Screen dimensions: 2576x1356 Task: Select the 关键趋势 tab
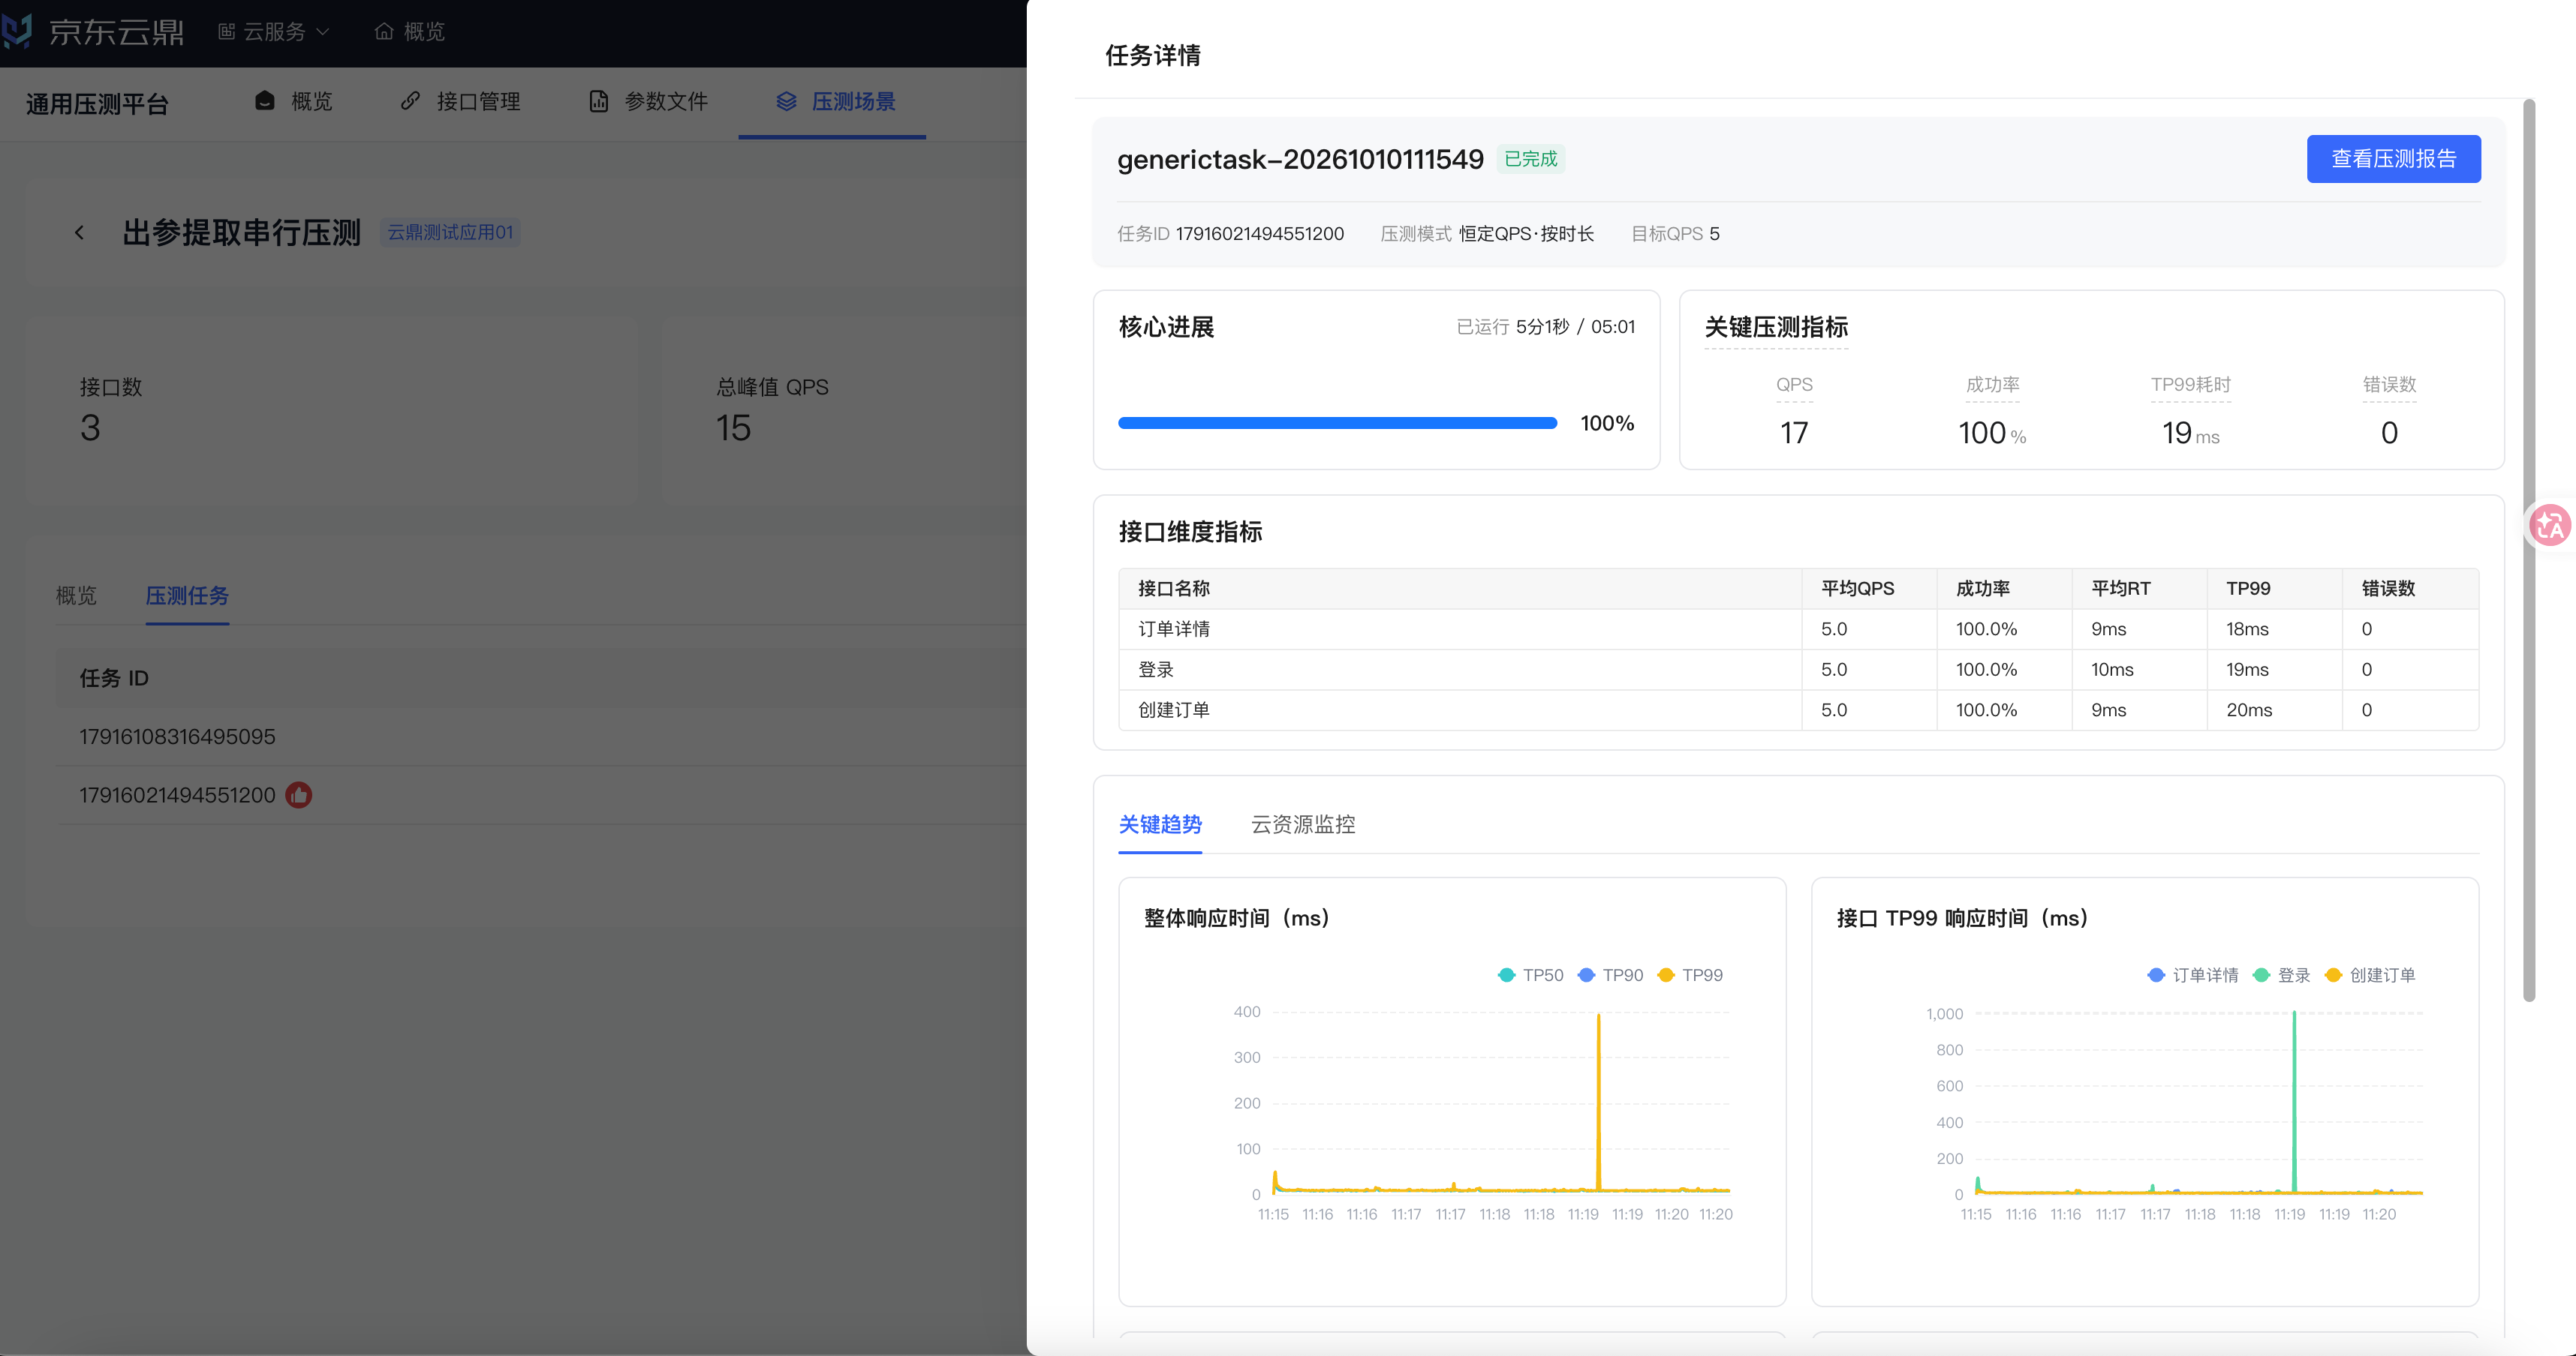click(1160, 824)
